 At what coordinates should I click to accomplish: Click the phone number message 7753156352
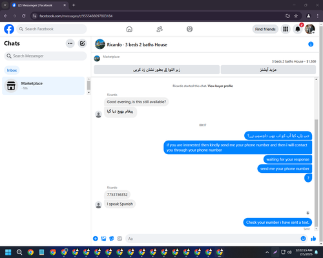pos(117,195)
